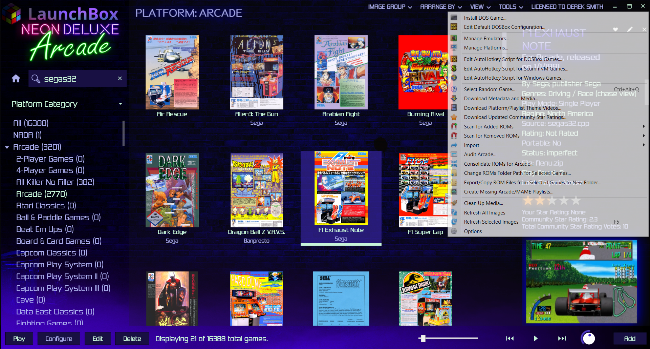Screen dimensions: 650x349
Task: Select the All (16388) category
Action: 31,123
